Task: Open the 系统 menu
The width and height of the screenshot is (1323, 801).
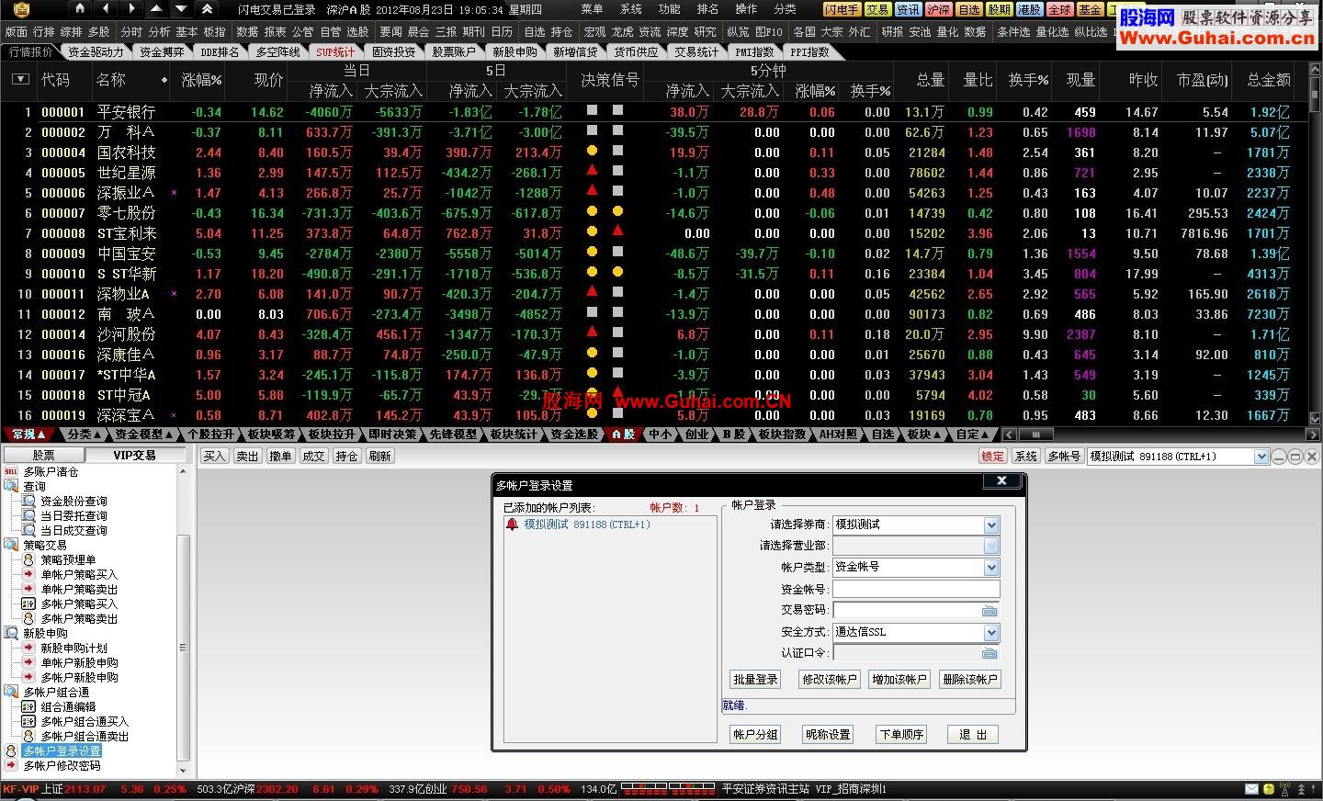Action: (630, 9)
